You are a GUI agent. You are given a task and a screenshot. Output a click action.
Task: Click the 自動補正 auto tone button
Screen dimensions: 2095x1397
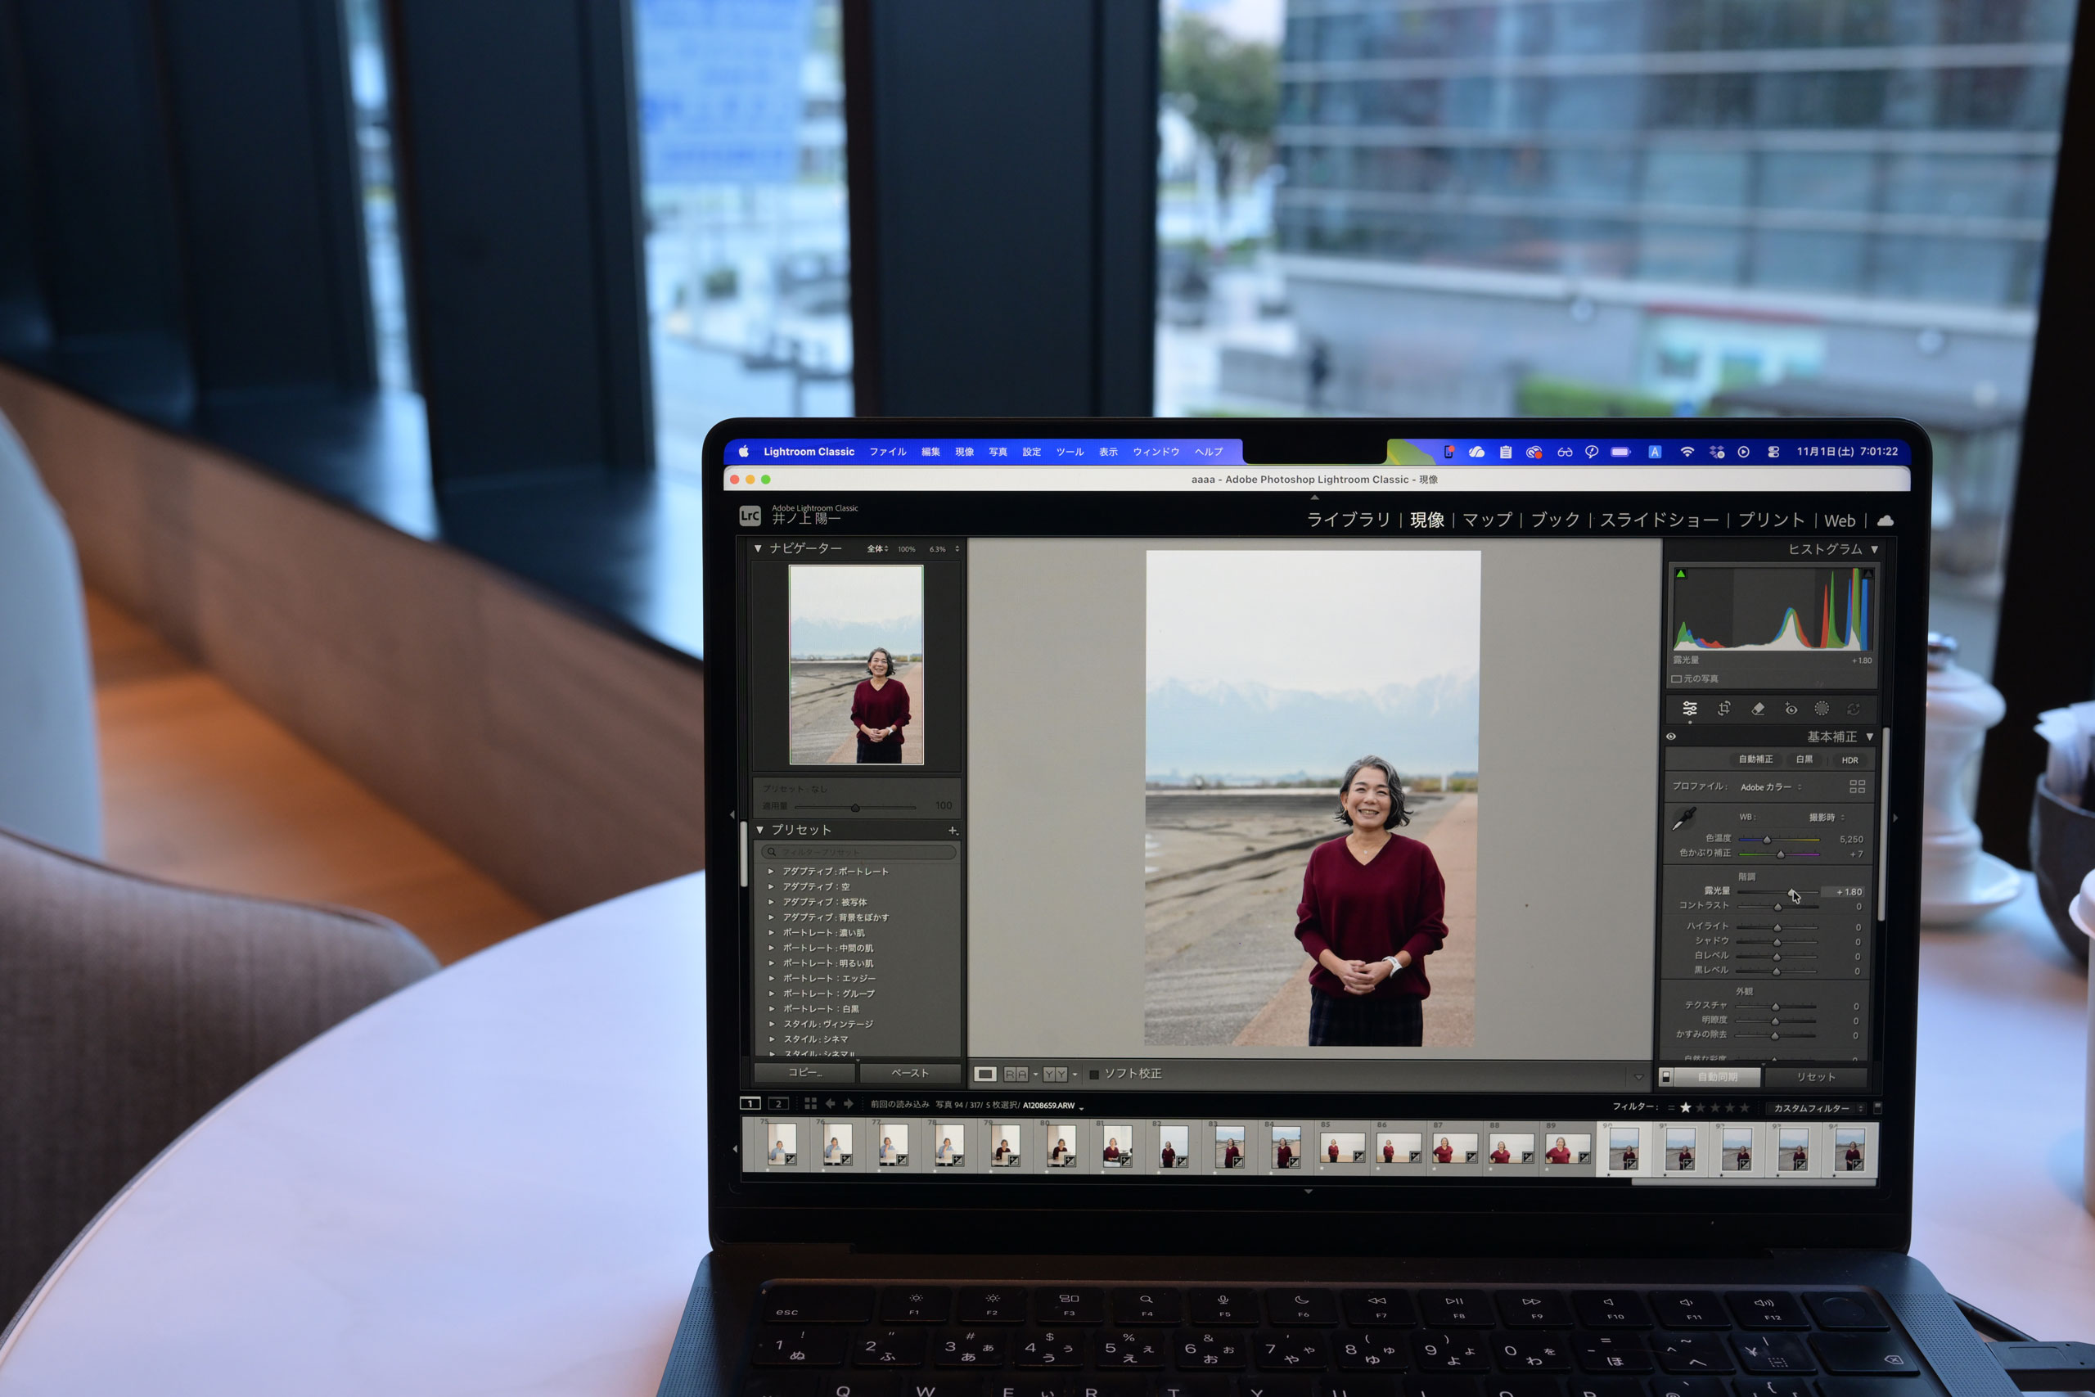click(1755, 760)
